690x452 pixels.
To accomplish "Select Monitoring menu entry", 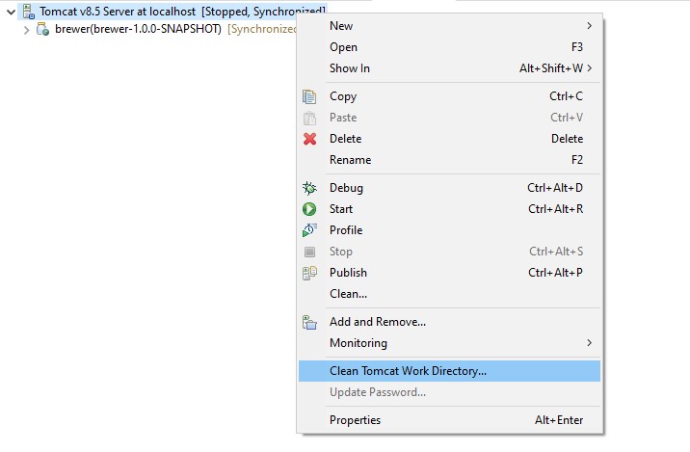I will coord(449,343).
